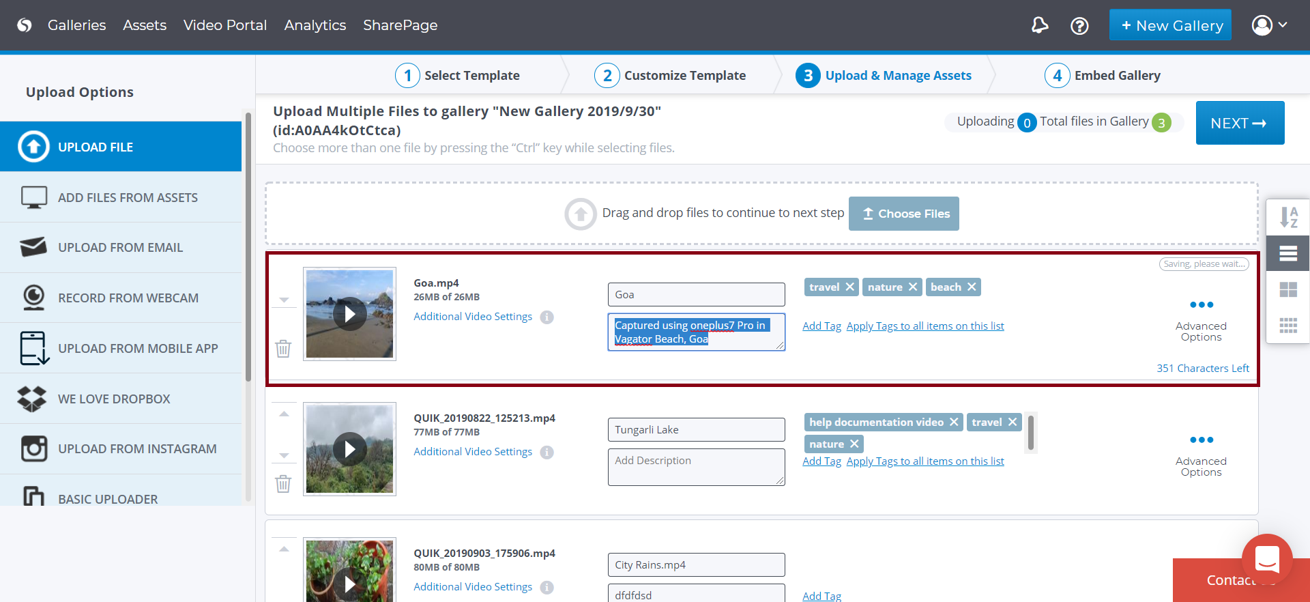This screenshot has height=602, width=1310.
Task: Switch to small grid view layout
Action: (x=1288, y=326)
